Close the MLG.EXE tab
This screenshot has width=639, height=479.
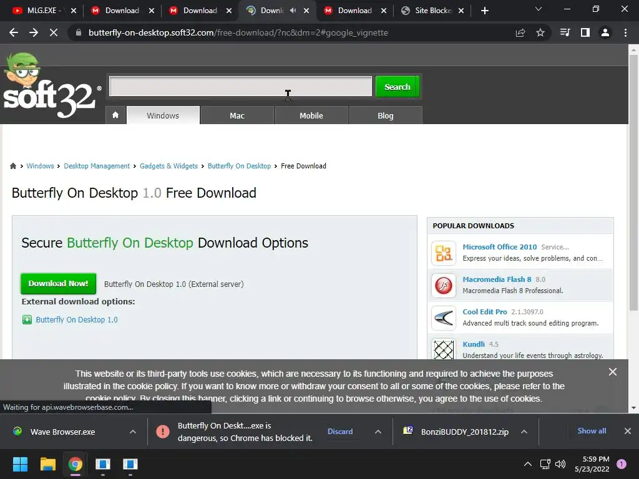[x=74, y=11]
